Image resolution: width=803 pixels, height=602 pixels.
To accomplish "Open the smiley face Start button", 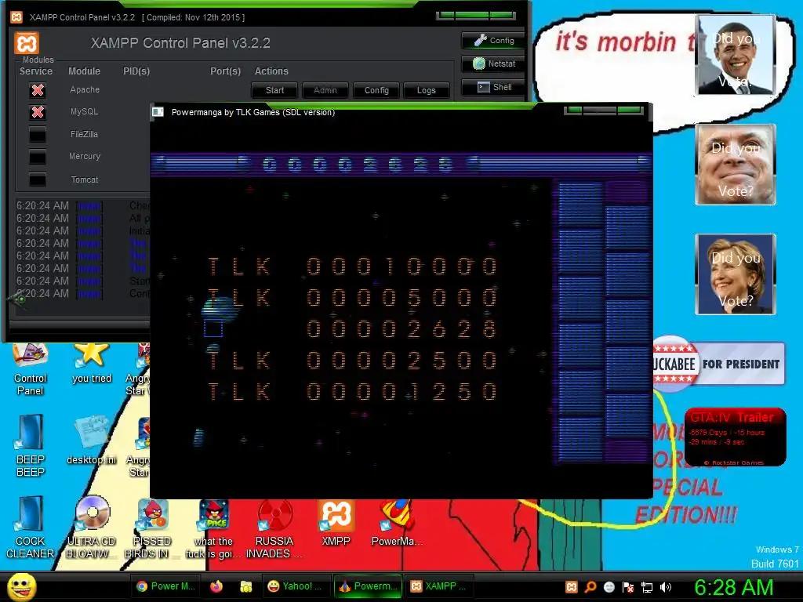I will coord(22,586).
